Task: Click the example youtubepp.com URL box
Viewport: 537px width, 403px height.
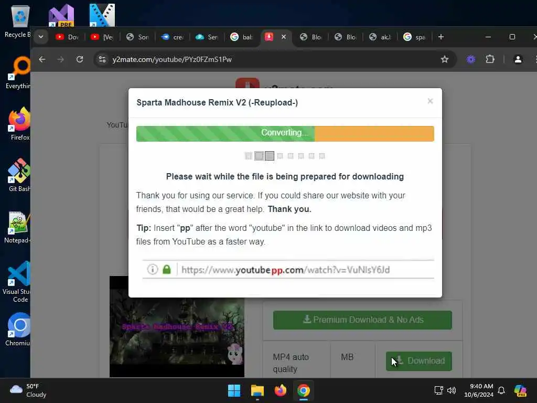Action: tap(288, 270)
